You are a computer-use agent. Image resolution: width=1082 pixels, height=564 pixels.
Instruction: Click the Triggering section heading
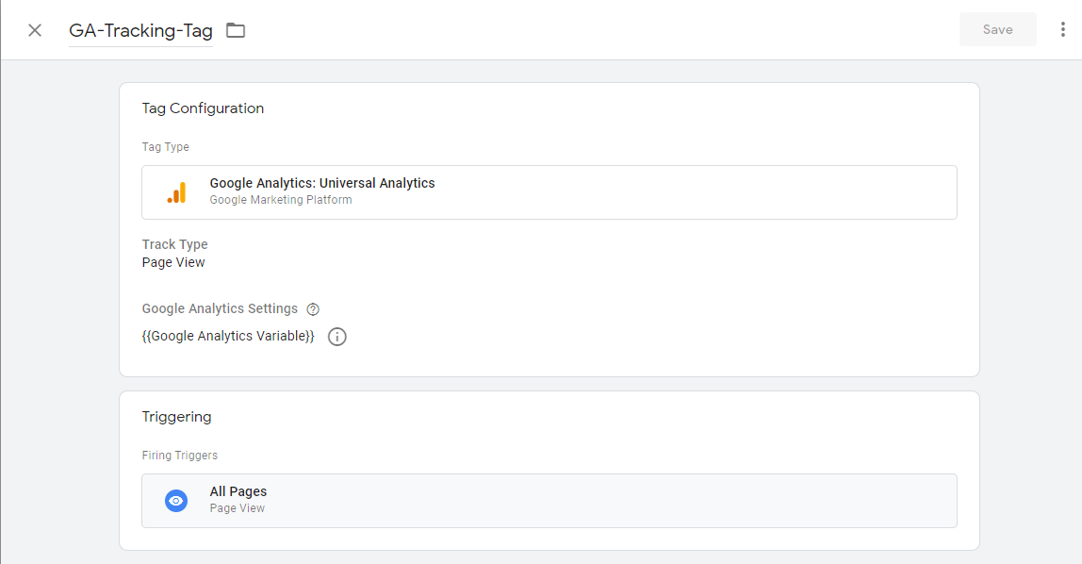click(x=176, y=417)
